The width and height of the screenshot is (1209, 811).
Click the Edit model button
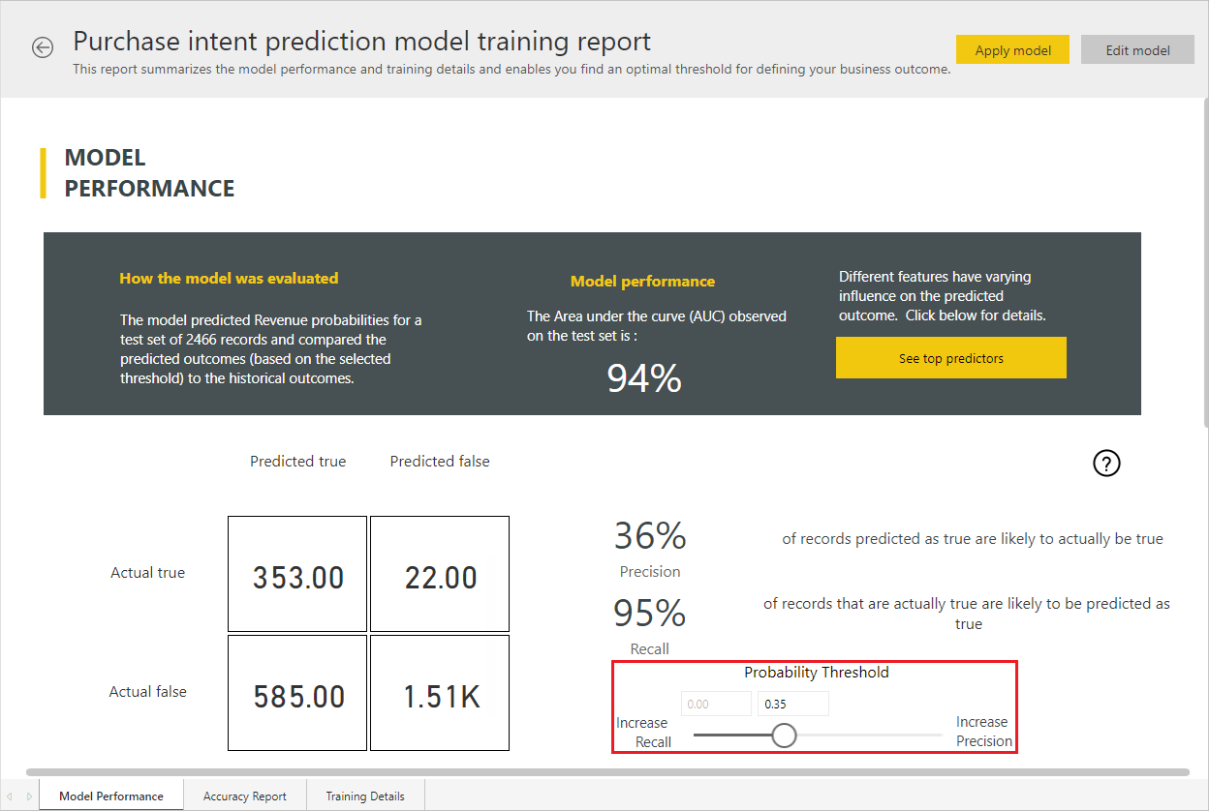pos(1137,50)
